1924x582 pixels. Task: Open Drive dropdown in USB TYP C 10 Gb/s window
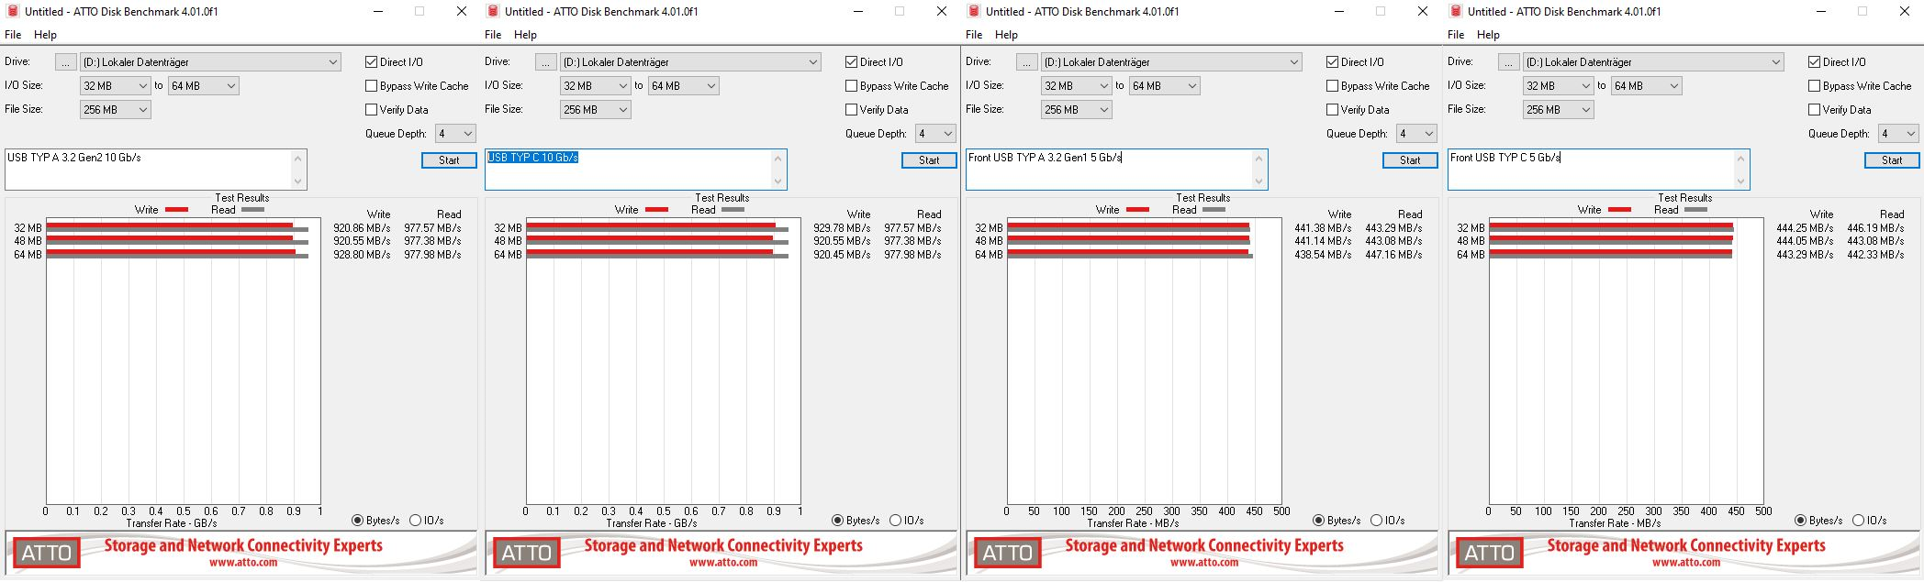pos(691,62)
